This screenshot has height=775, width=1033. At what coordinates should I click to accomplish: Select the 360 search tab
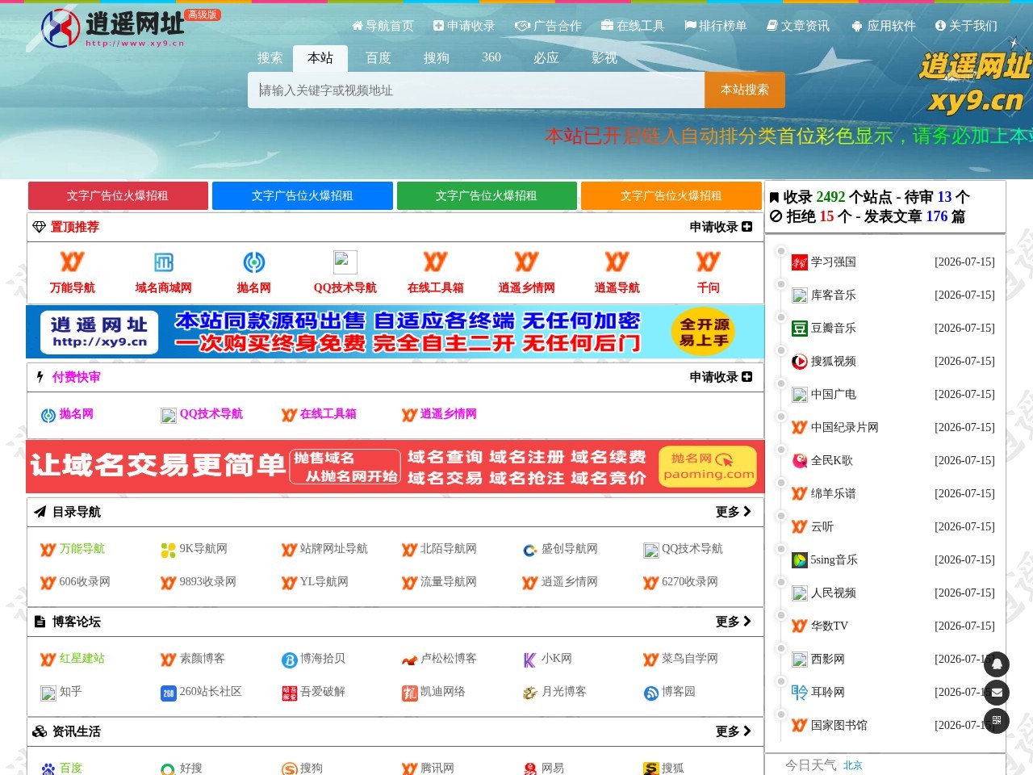(x=491, y=58)
